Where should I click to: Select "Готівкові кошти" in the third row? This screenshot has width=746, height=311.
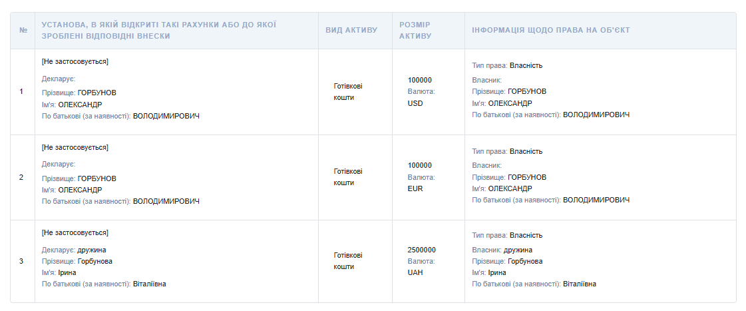point(348,260)
